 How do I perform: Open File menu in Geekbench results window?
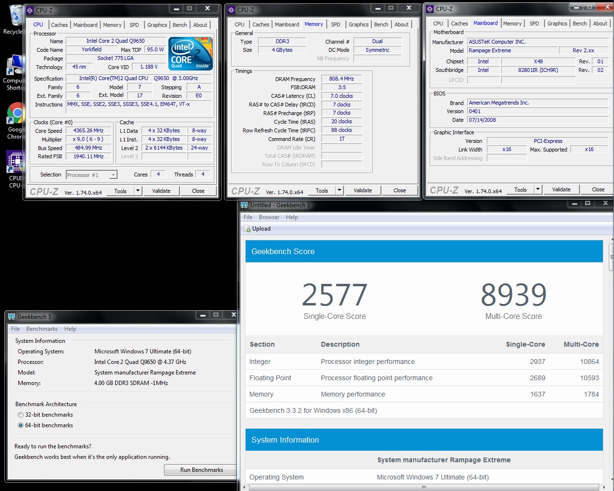248,217
